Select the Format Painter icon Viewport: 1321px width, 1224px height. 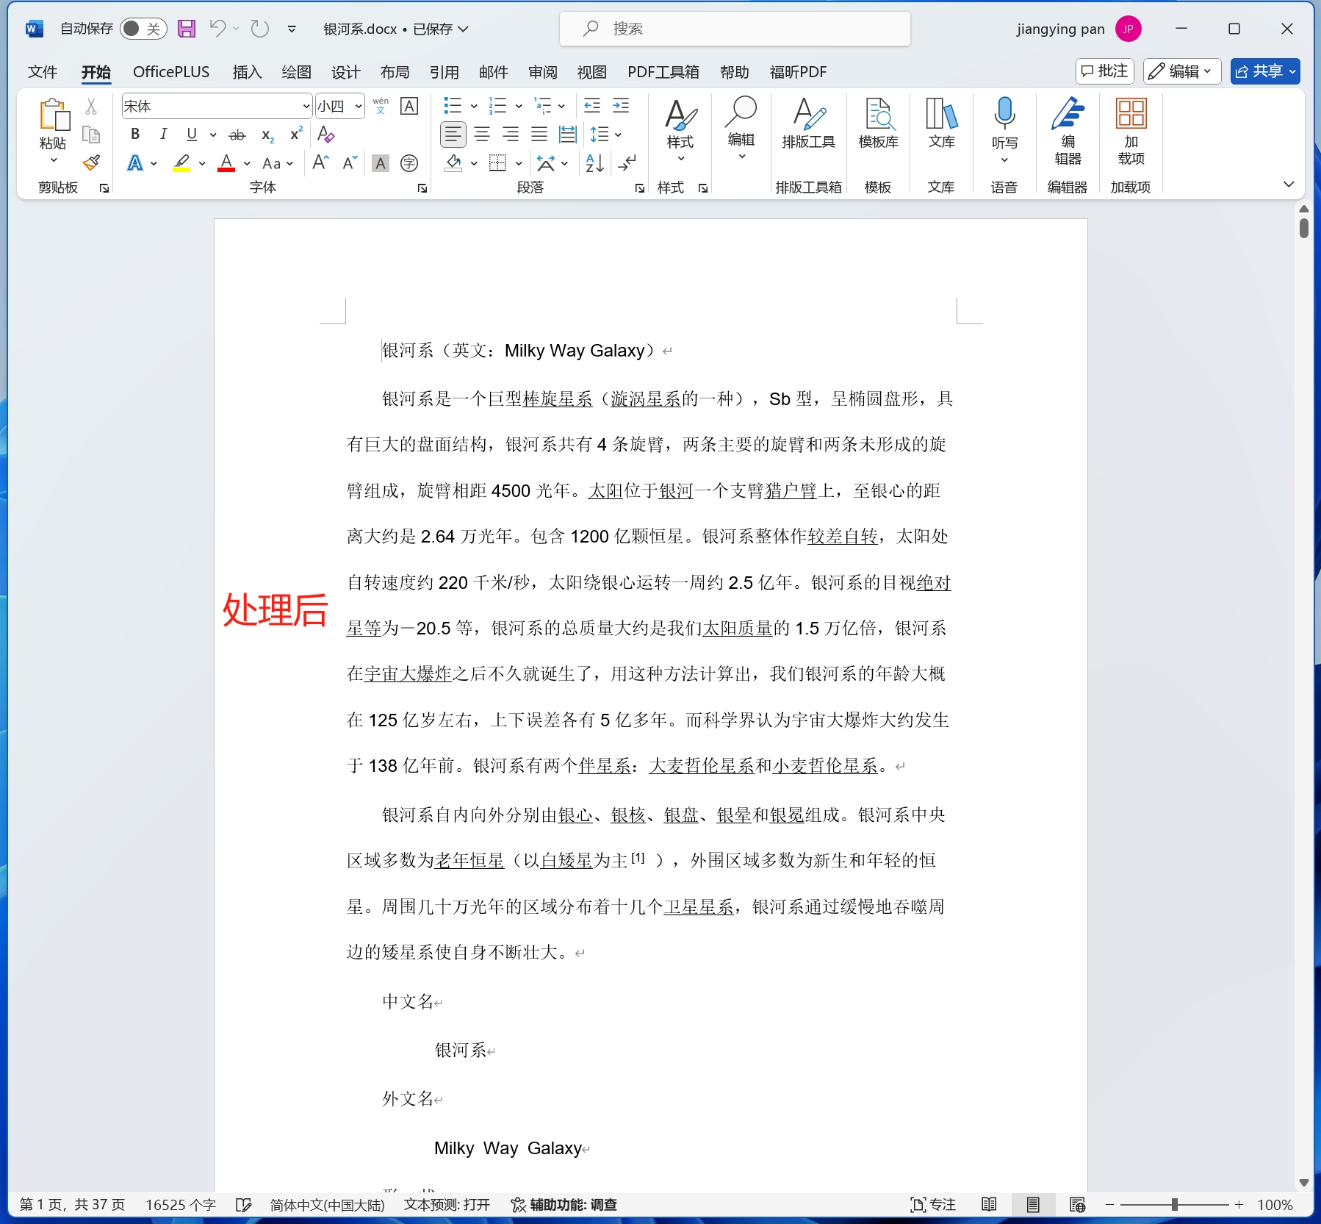[x=91, y=162]
